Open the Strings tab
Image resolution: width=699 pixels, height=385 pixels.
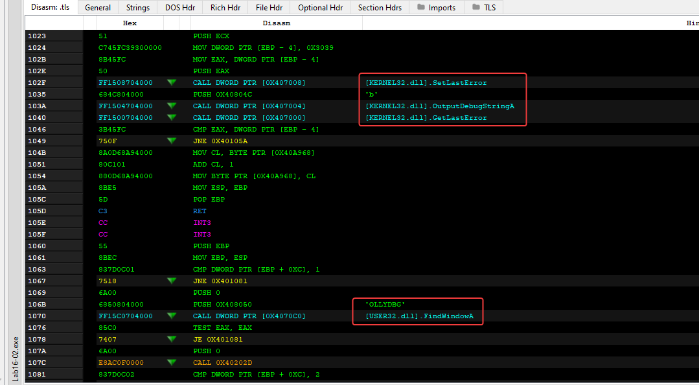[138, 8]
